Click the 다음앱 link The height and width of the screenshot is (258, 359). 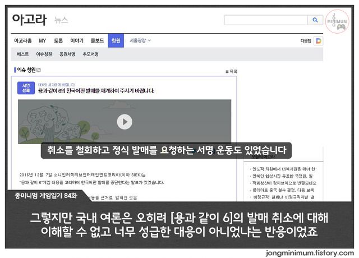[x=306, y=41]
